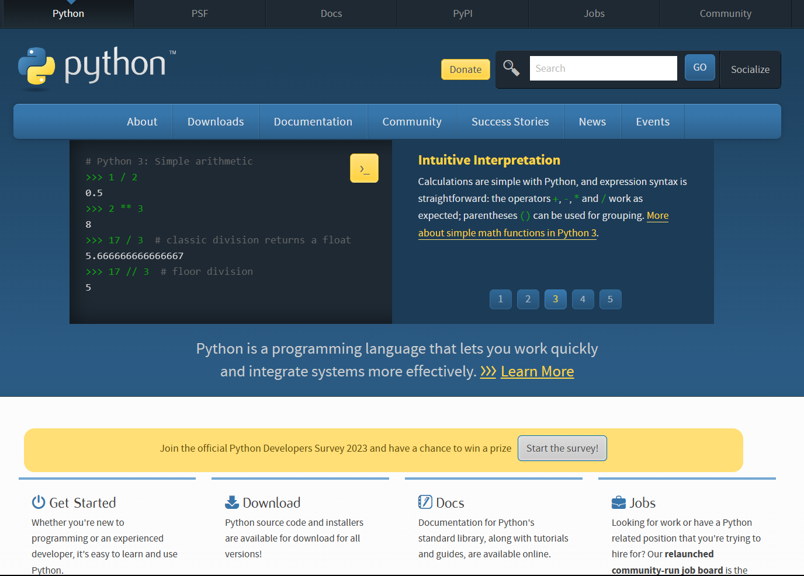The height and width of the screenshot is (576, 804).
Task: Click the Intuitive Interpretation heading
Action: (x=489, y=160)
